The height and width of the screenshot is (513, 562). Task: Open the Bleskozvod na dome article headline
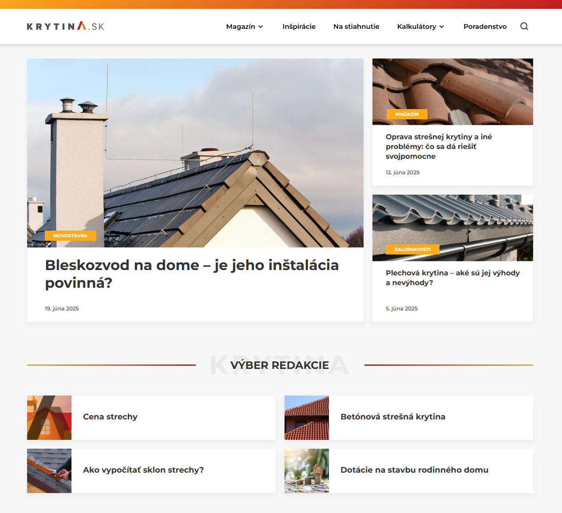(192, 273)
